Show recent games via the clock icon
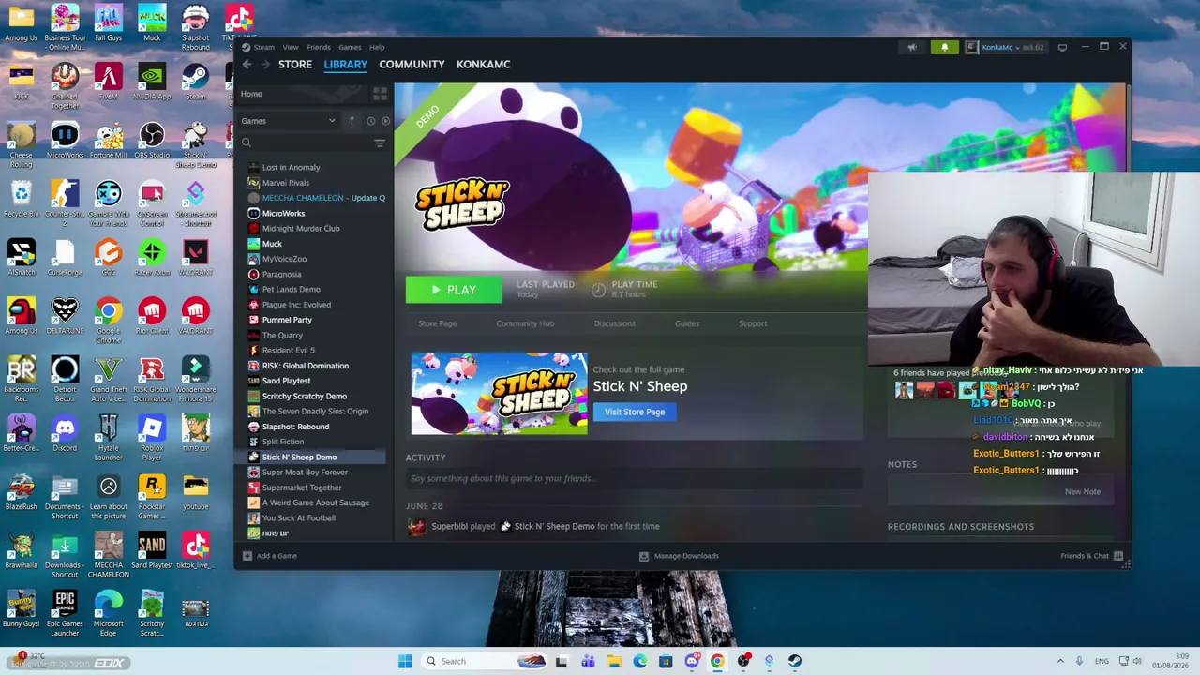The width and height of the screenshot is (1200, 675). (370, 121)
